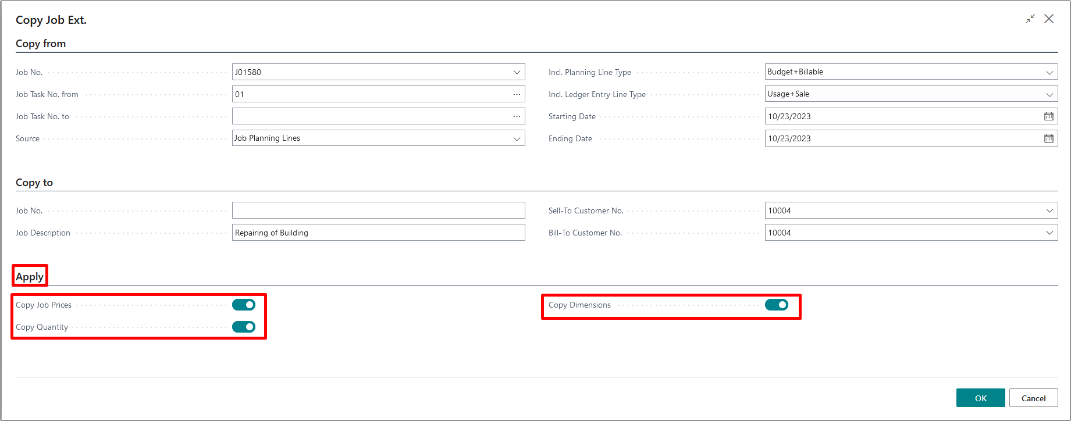Click the Cancel button
Screen dimensions: 1071x421
(1033, 398)
